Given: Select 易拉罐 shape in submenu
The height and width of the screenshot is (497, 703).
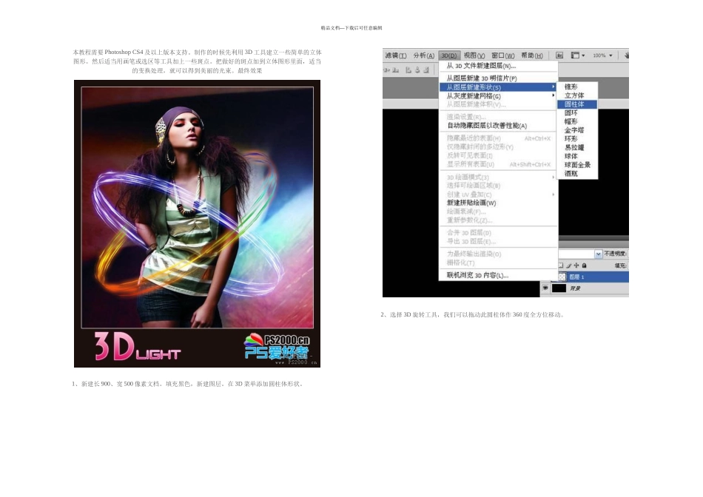Looking at the screenshot, I should 577,147.
